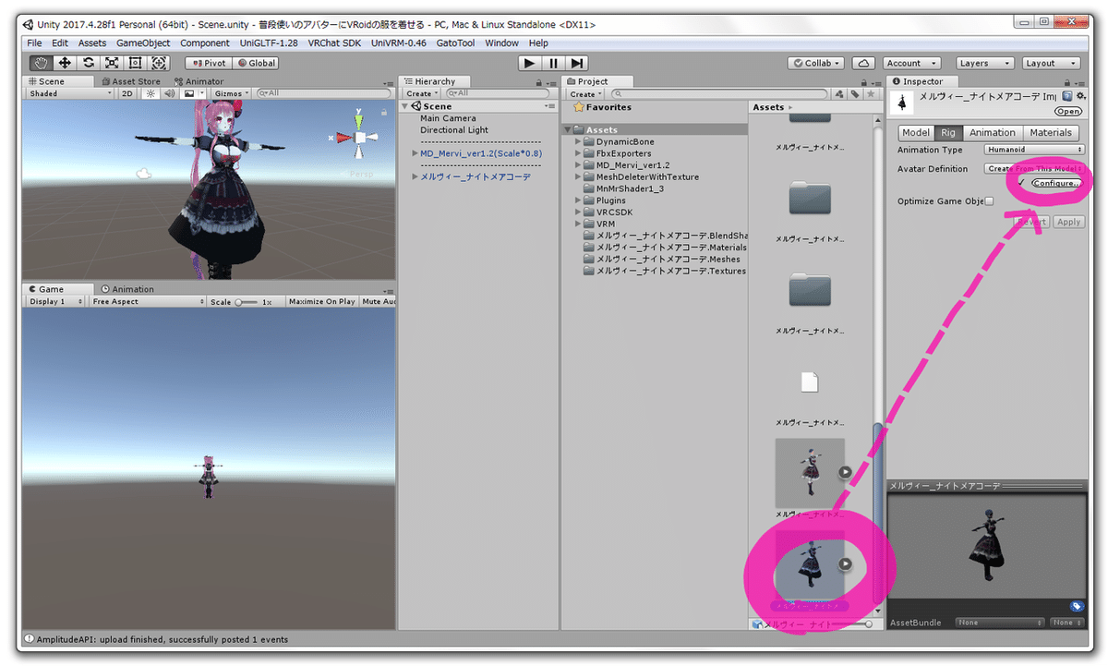Select the Model tab in Inspector
1108x666 pixels.
point(915,133)
